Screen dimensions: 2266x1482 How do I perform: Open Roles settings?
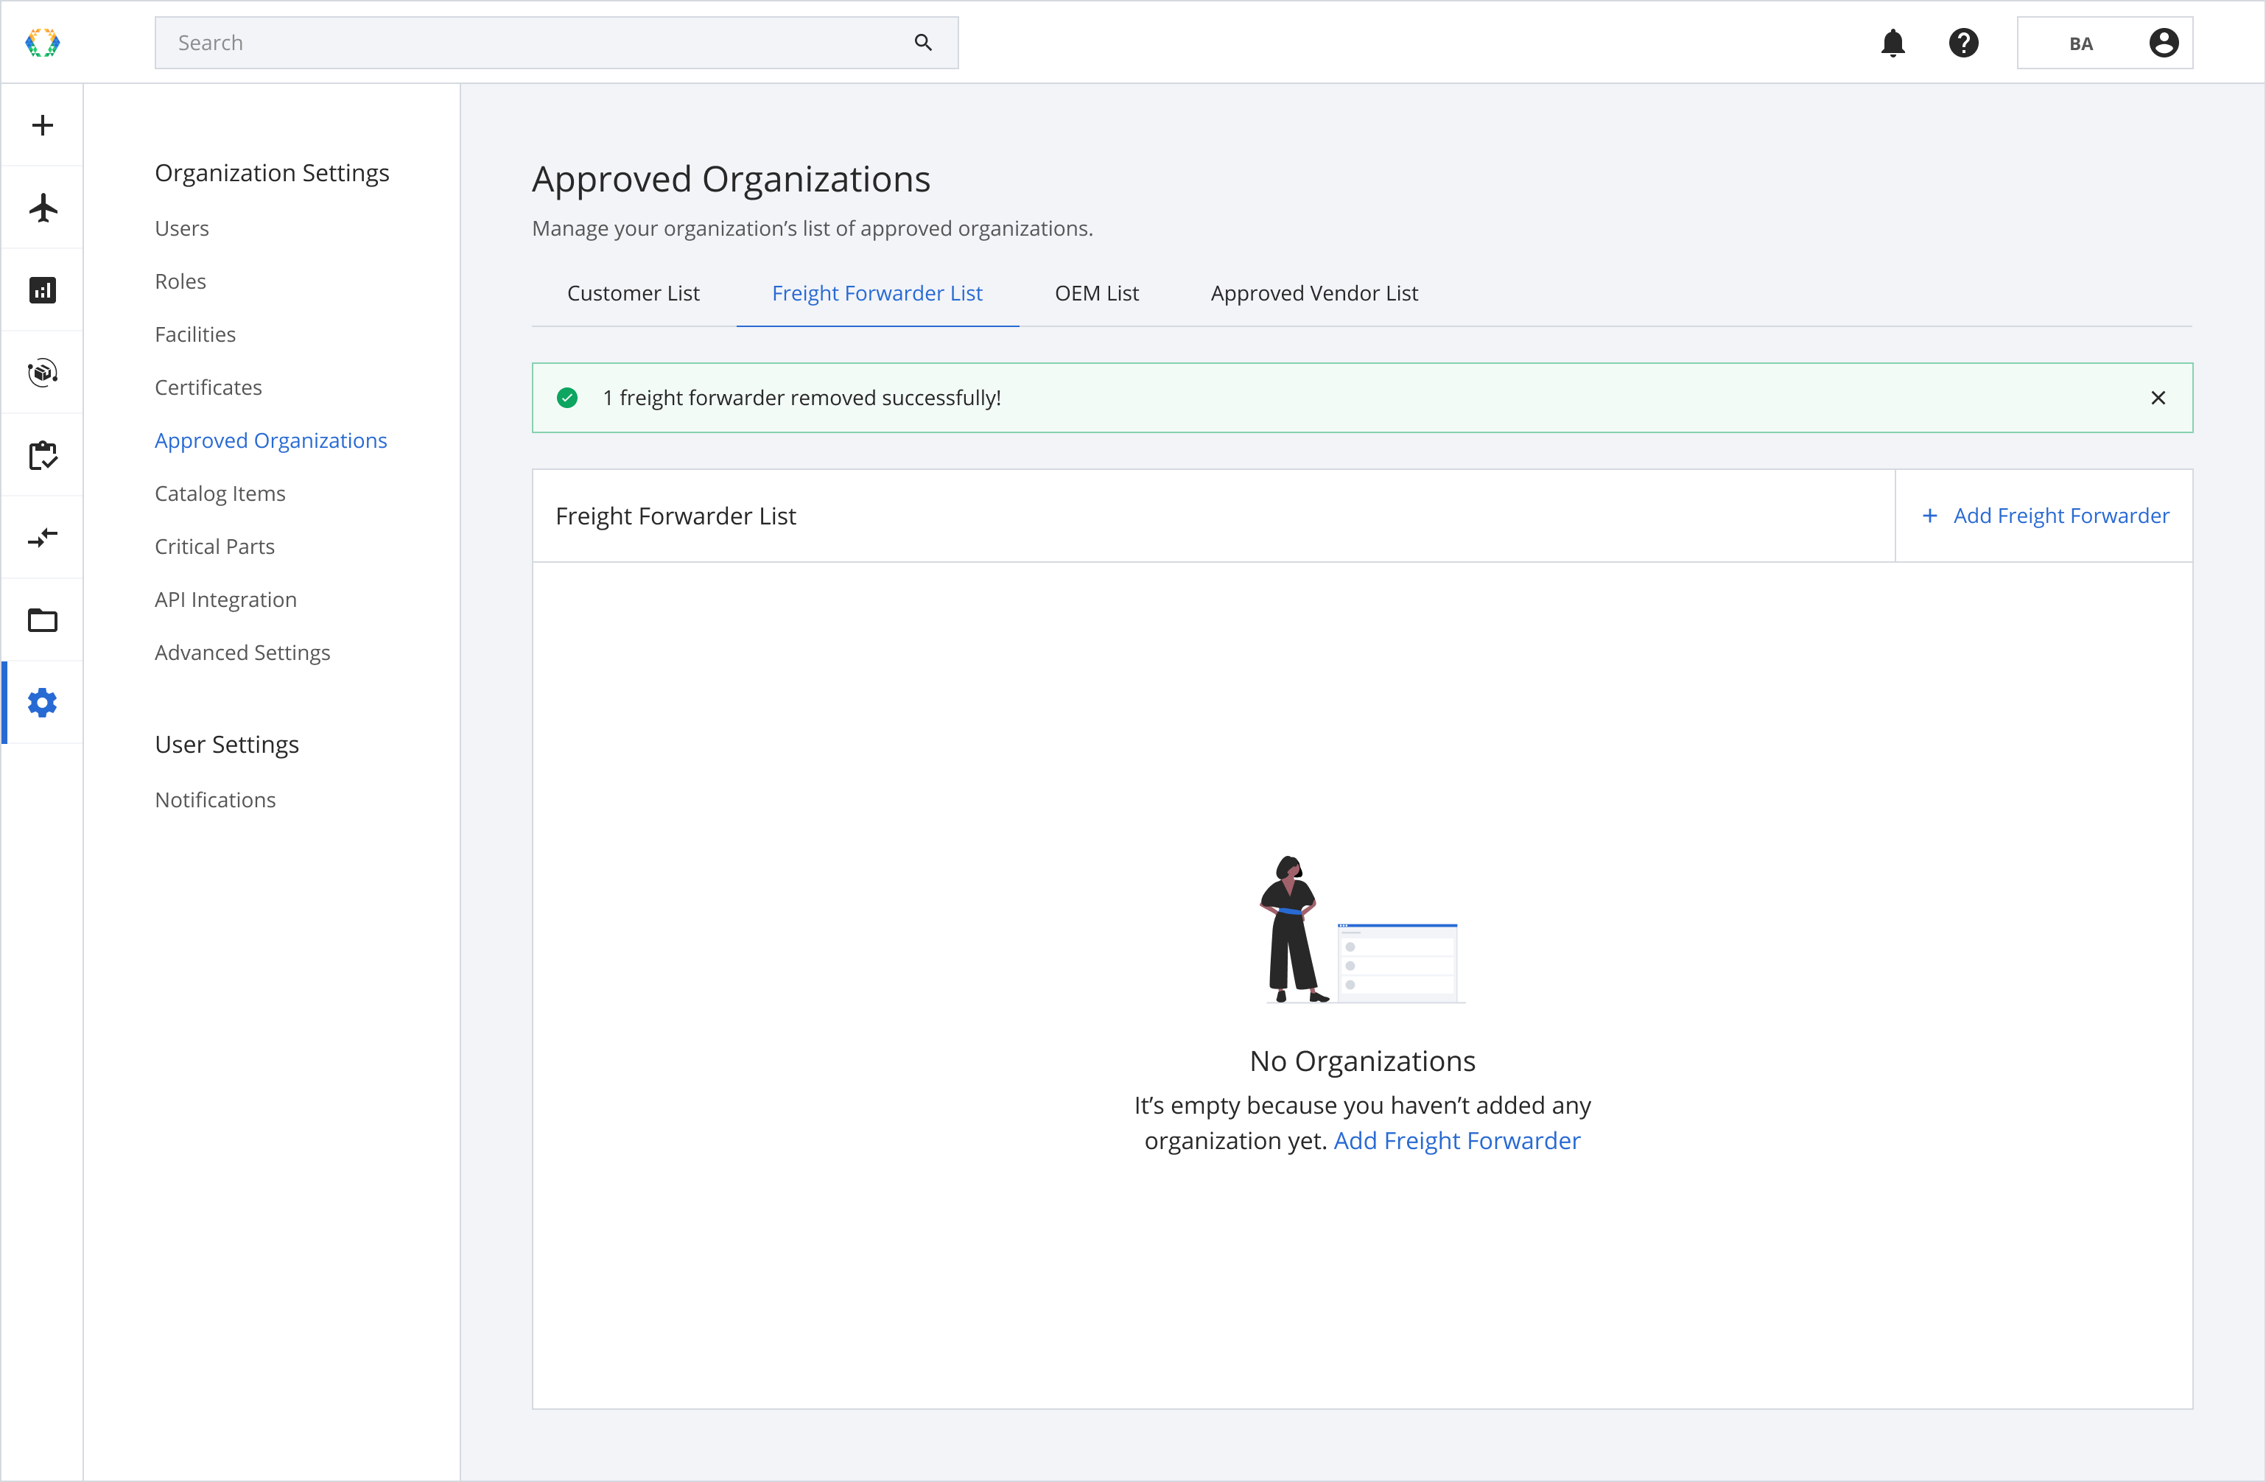[180, 281]
